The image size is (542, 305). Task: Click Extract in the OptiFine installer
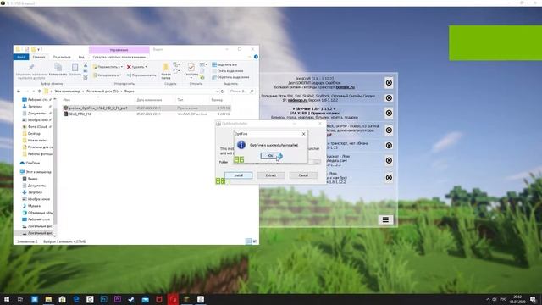pos(271,175)
